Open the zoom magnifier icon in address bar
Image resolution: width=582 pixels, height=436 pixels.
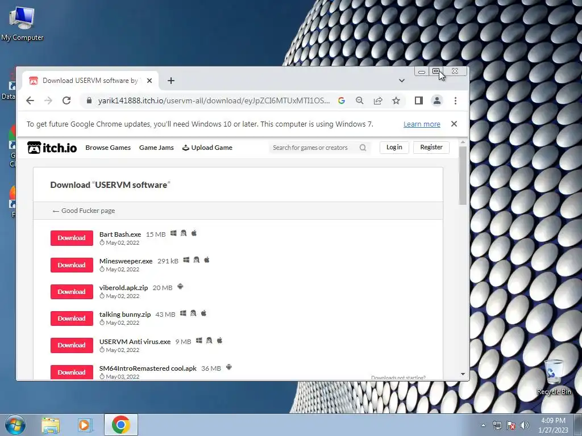tap(359, 100)
